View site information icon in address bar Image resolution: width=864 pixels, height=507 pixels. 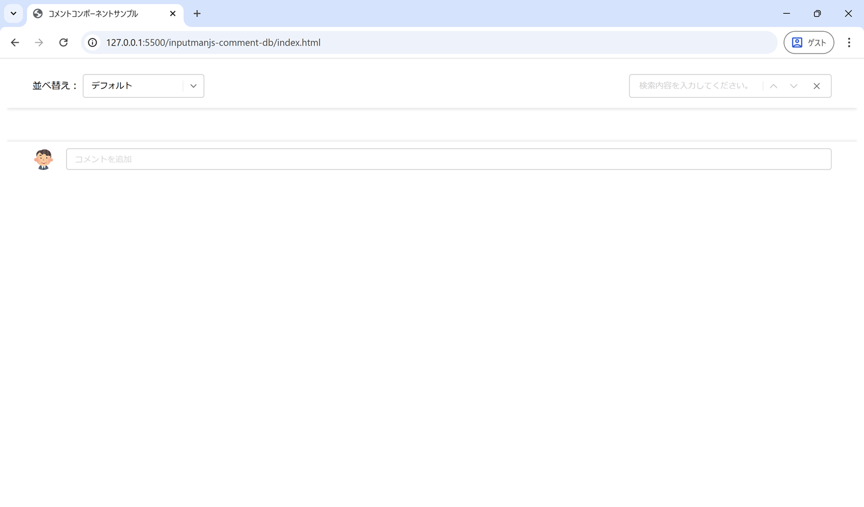point(93,43)
